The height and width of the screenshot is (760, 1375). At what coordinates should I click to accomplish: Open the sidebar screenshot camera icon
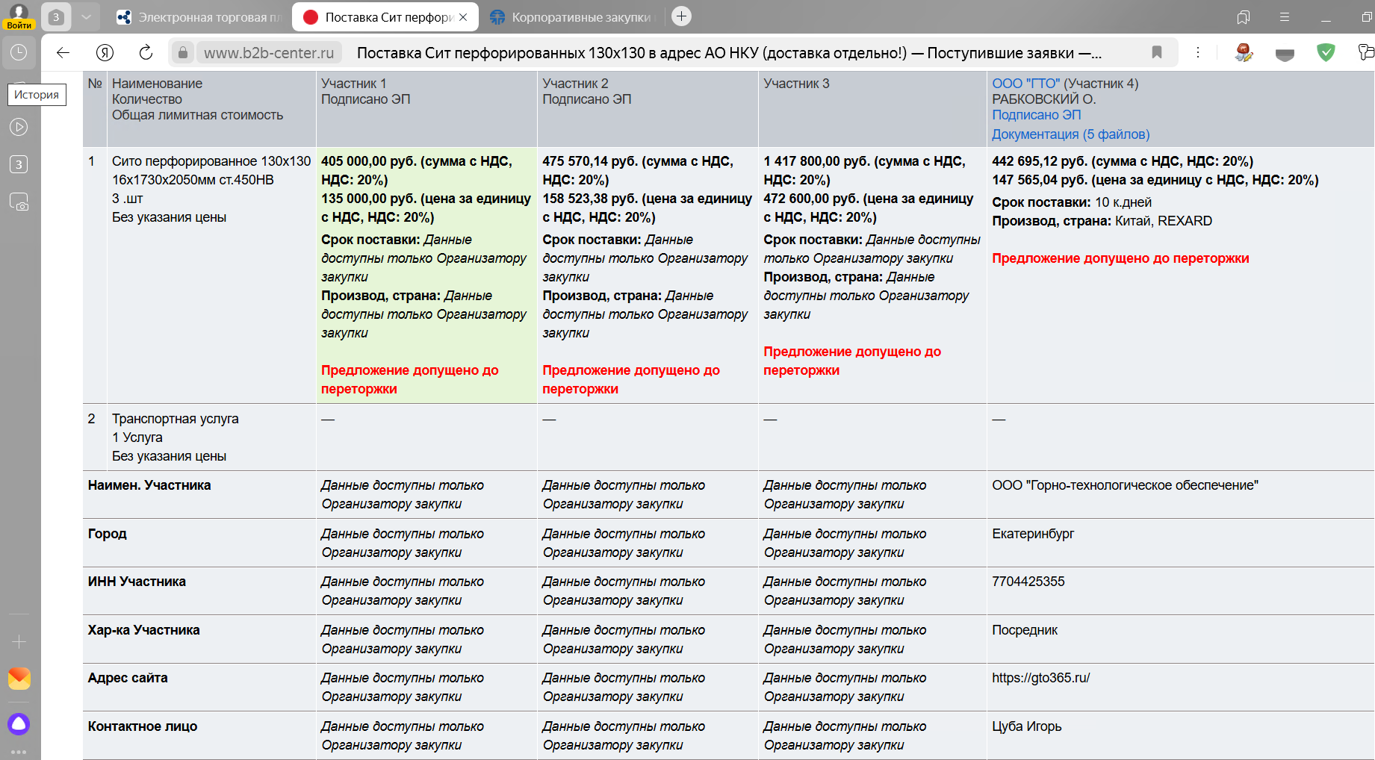(19, 202)
